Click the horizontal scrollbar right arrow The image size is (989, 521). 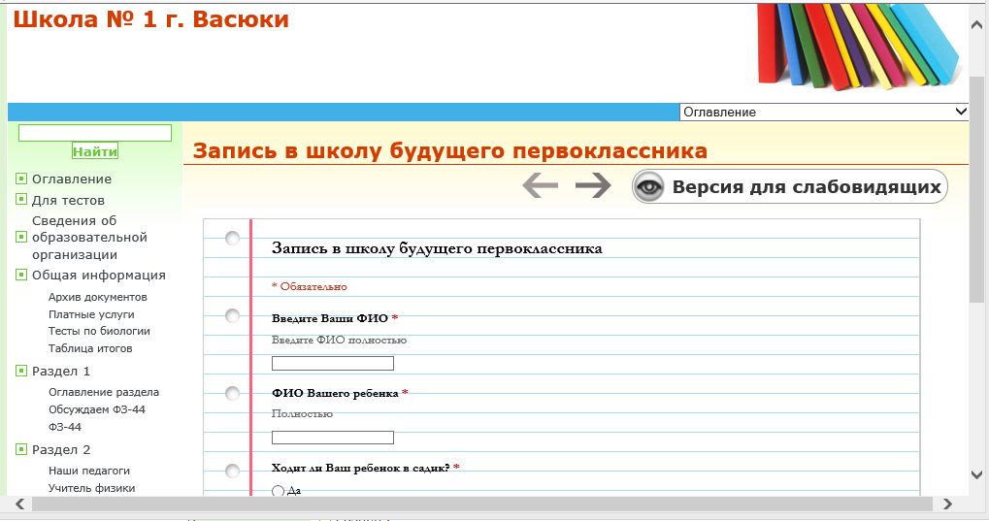945,504
